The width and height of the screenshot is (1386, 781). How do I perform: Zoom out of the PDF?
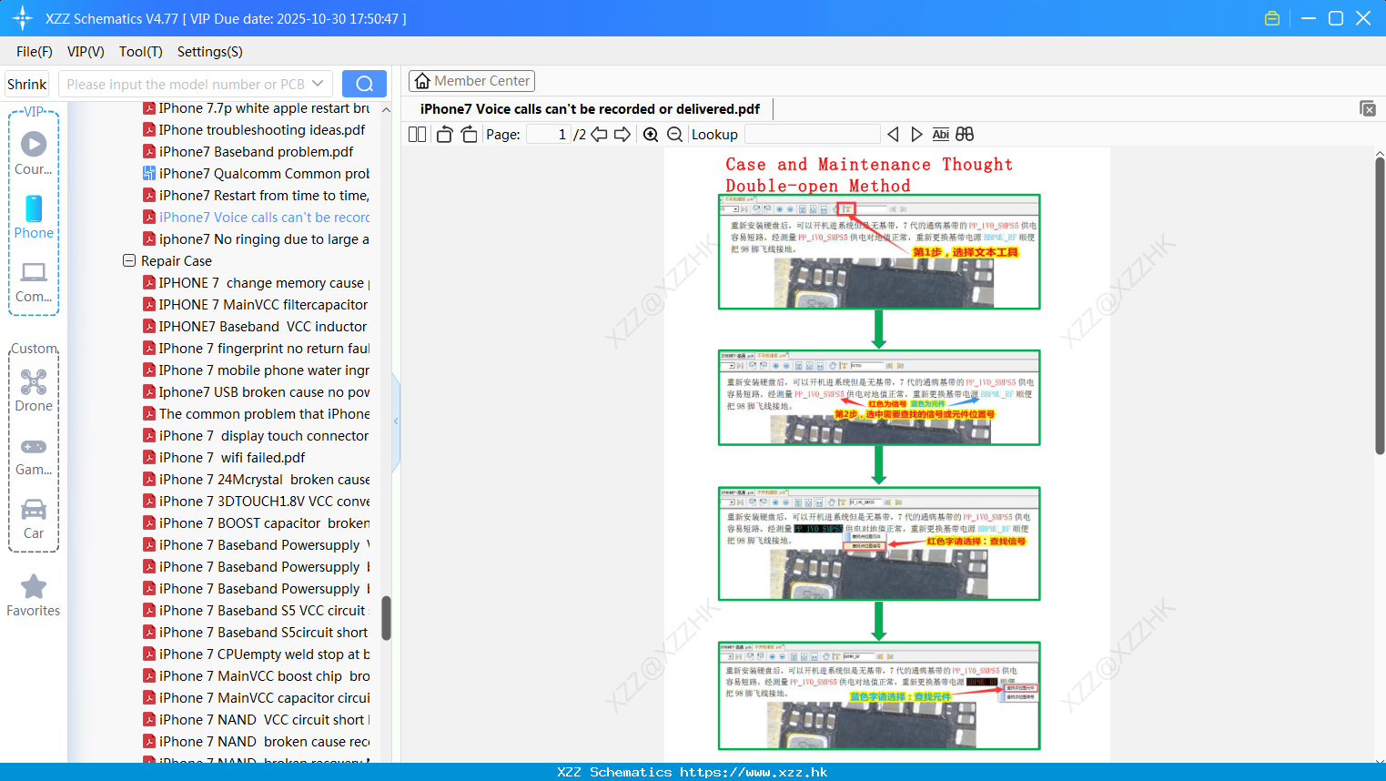click(675, 135)
